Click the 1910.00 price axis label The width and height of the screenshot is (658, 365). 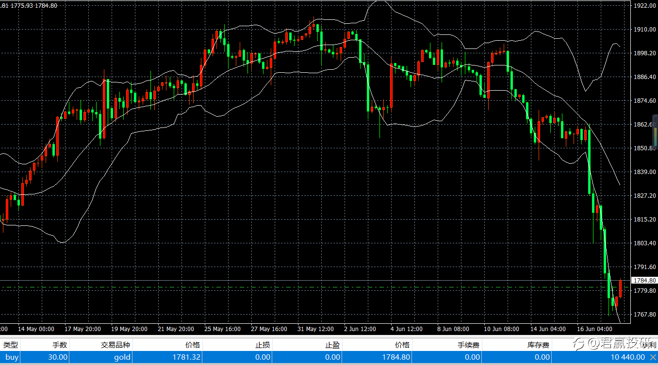click(x=645, y=30)
